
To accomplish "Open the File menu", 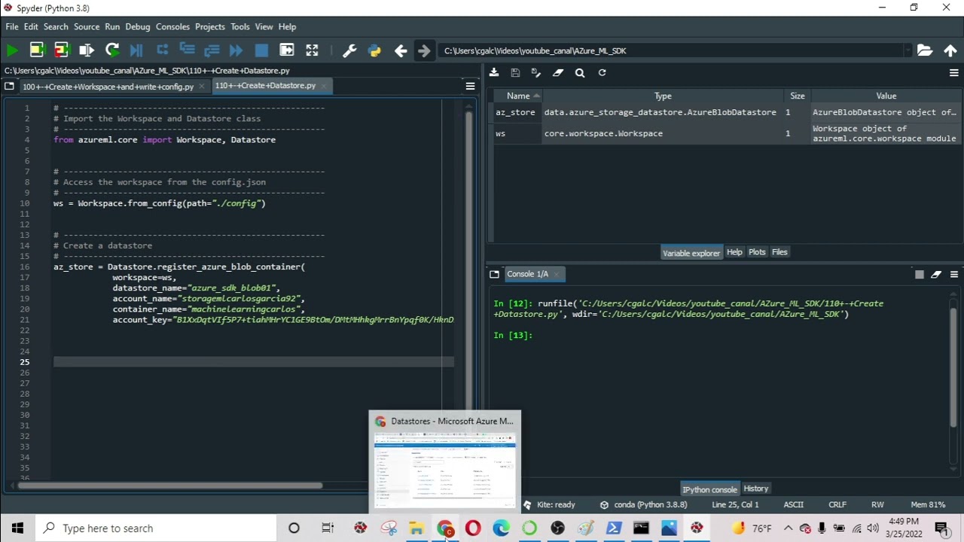I will (12, 26).
